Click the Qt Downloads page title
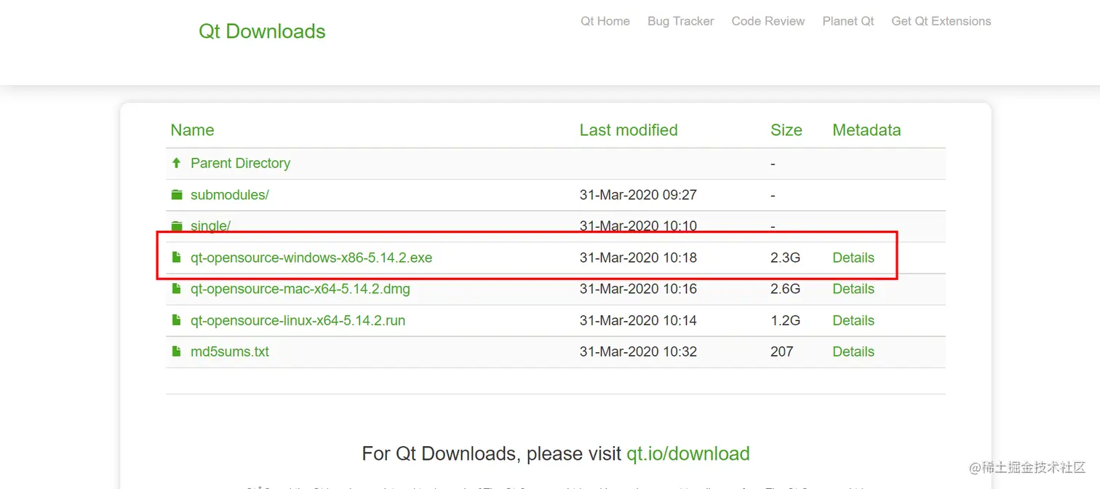 262,31
